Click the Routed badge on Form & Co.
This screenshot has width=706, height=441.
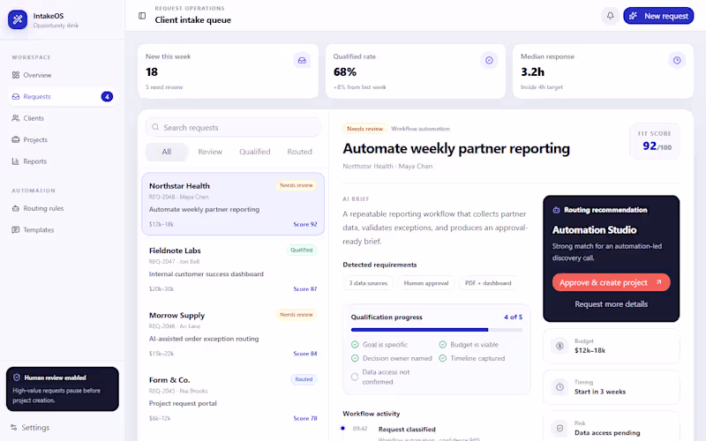pyautogui.click(x=304, y=379)
